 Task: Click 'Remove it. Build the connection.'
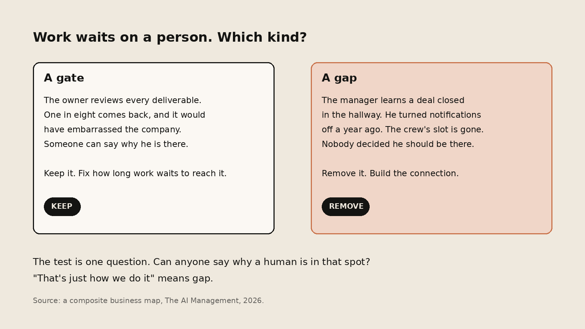click(390, 173)
